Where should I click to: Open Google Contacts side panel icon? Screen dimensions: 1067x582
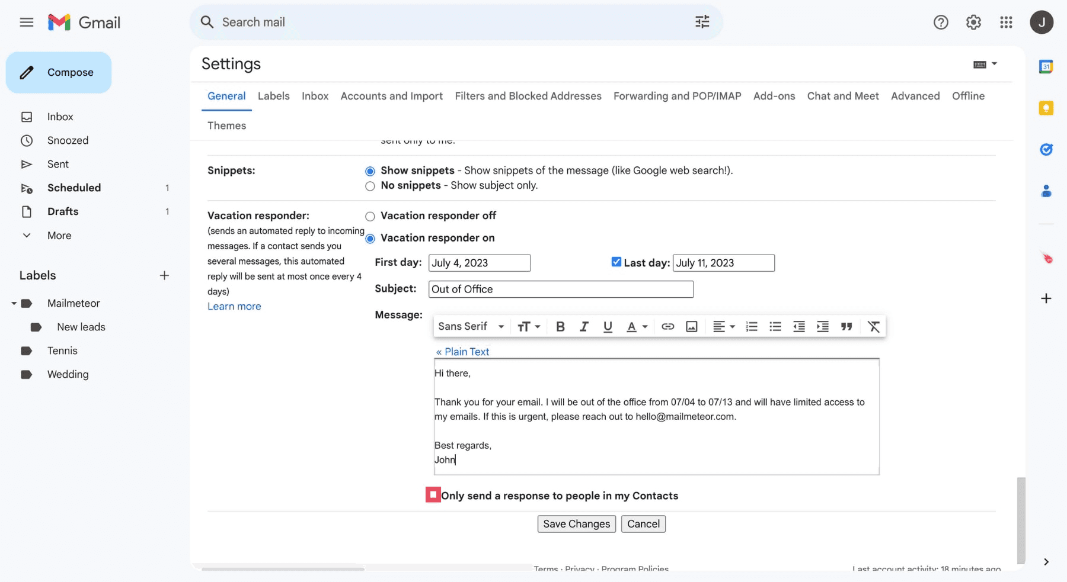click(1046, 191)
